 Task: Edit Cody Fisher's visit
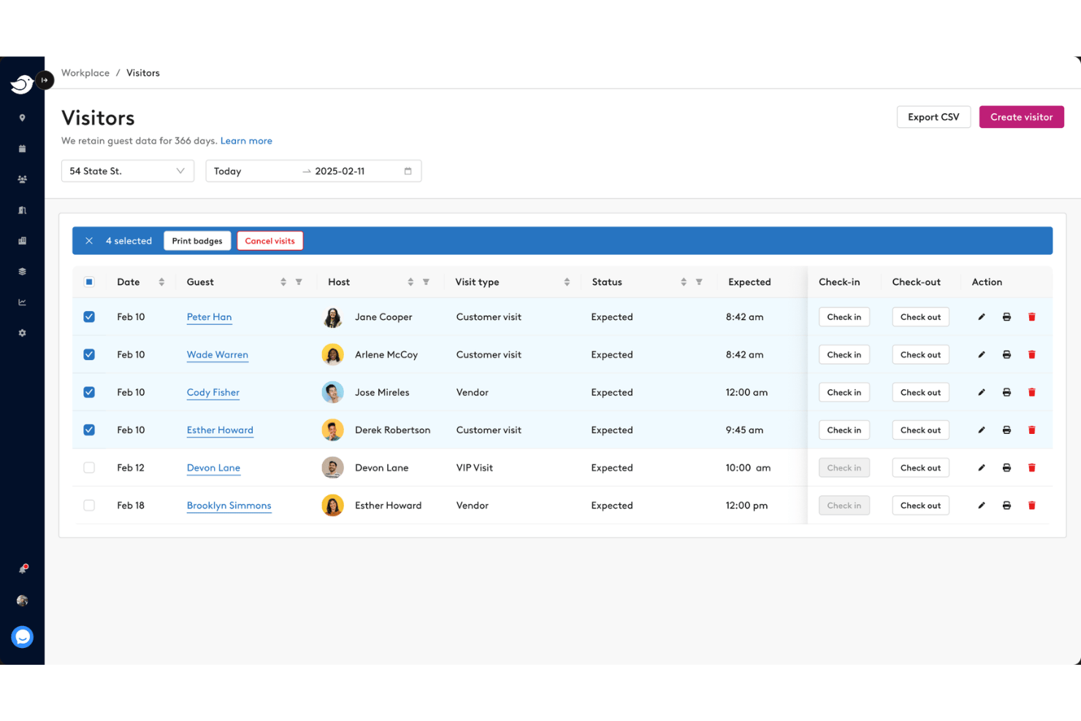click(982, 392)
